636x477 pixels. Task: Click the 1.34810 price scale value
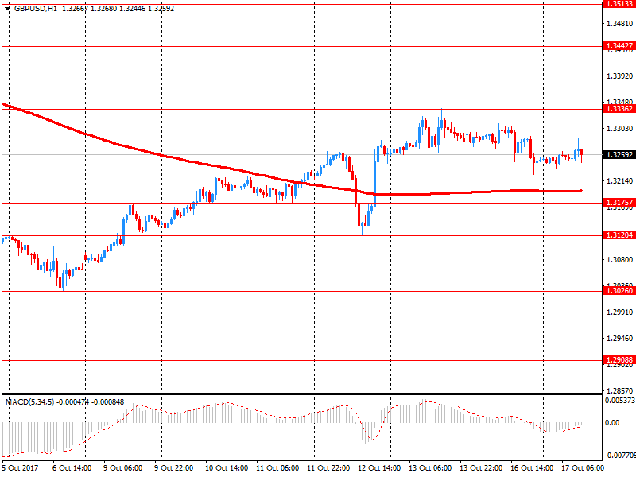point(620,24)
